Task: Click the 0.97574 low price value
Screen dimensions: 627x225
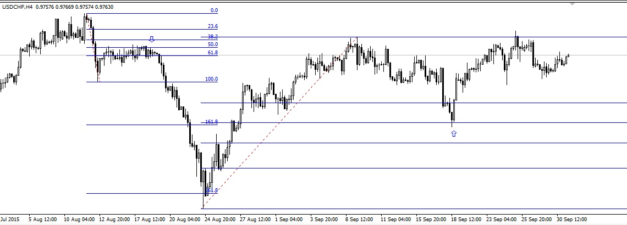Action: coord(84,7)
